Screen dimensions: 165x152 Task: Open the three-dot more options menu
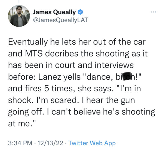click(153, 12)
